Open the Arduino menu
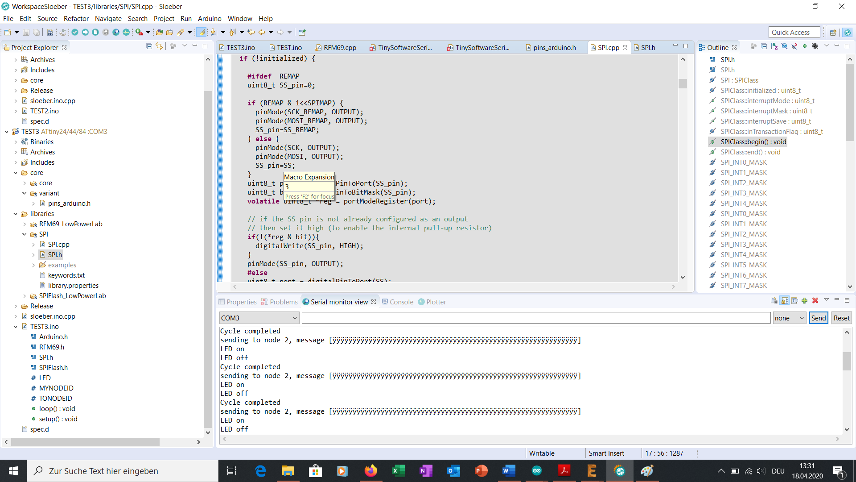Image resolution: width=856 pixels, height=482 pixels. tap(210, 19)
